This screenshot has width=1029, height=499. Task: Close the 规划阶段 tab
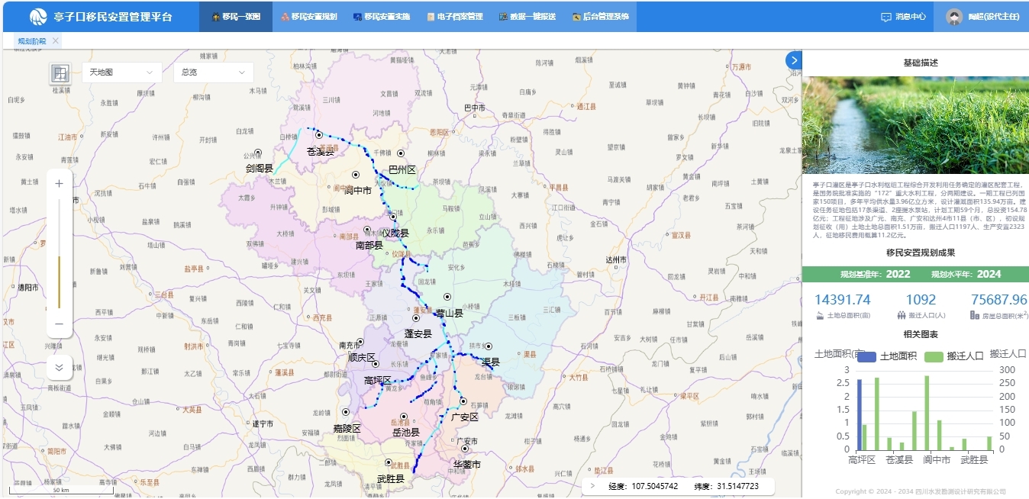click(x=56, y=41)
